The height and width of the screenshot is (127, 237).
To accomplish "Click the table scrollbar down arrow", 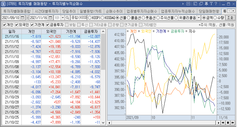I will point(103,123).
